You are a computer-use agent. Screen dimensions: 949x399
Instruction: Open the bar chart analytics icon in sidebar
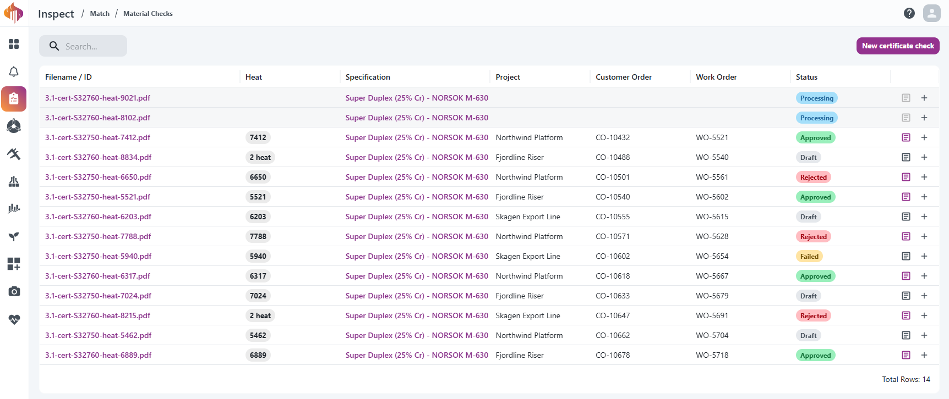tap(14, 209)
